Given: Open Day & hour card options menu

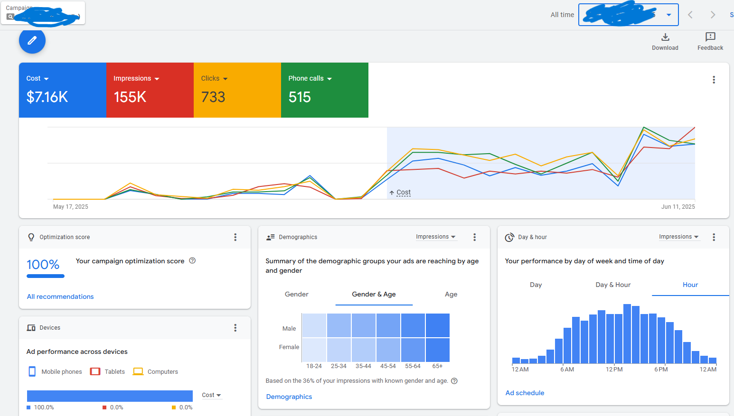Looking at the screenshot, I should coord(713,237).
